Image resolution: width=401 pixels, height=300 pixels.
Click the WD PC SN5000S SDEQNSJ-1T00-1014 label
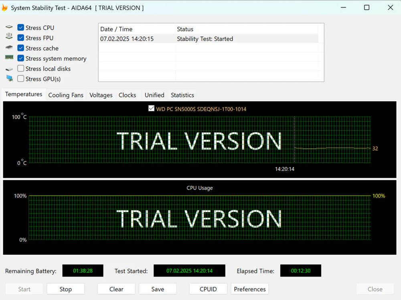point(201,109)
